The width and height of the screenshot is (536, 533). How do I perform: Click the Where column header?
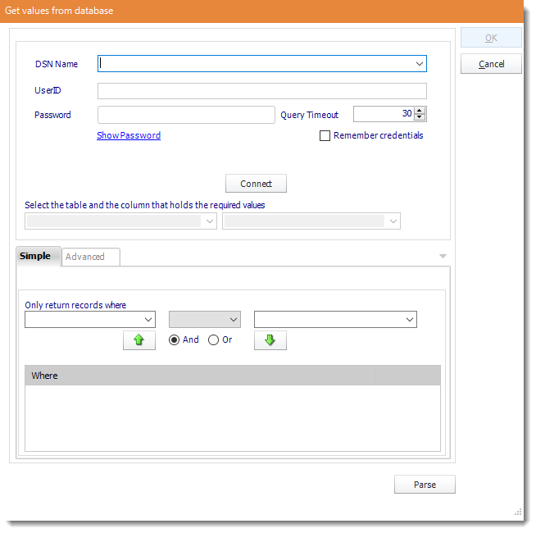(200, 376)
